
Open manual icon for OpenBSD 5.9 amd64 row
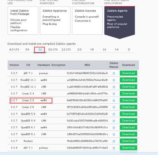pos(114,114)
